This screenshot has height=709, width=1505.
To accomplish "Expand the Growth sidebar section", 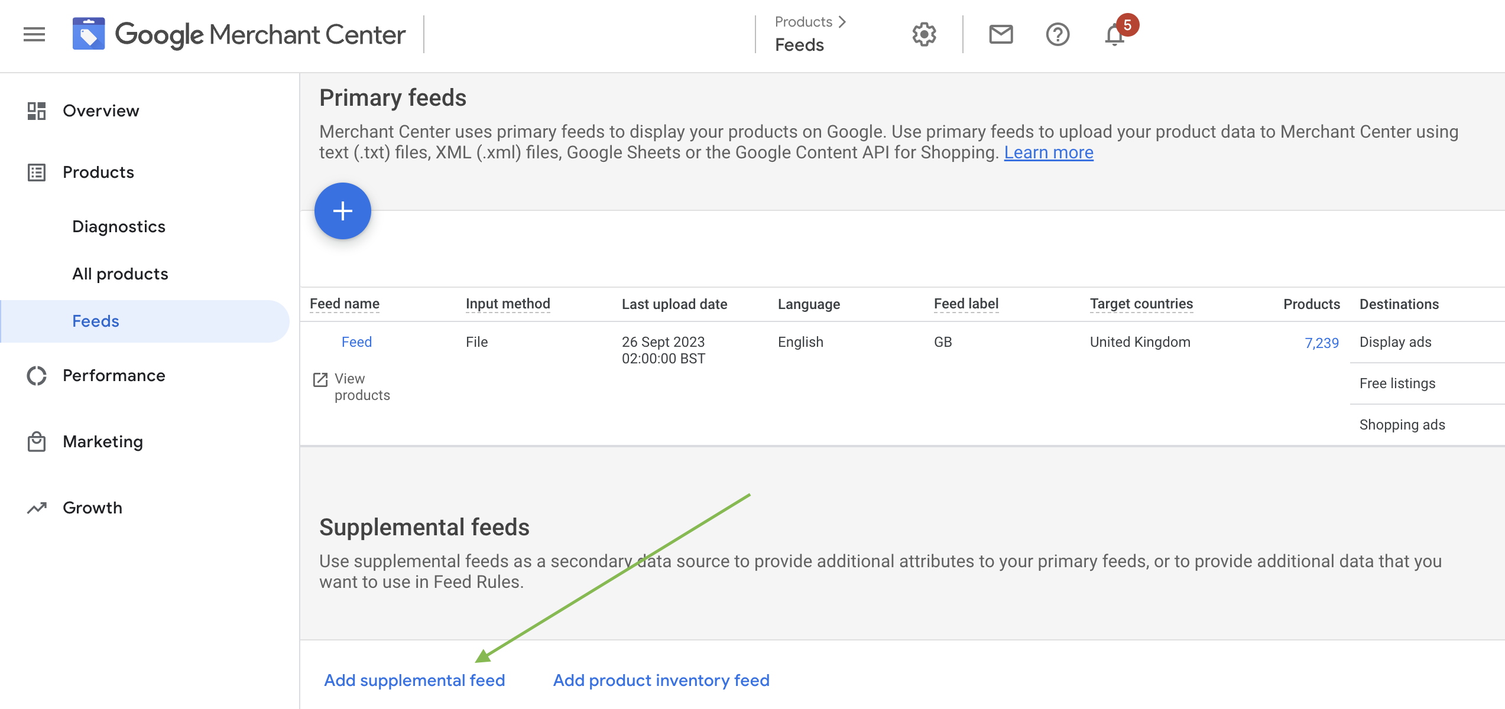I will 92,506.
